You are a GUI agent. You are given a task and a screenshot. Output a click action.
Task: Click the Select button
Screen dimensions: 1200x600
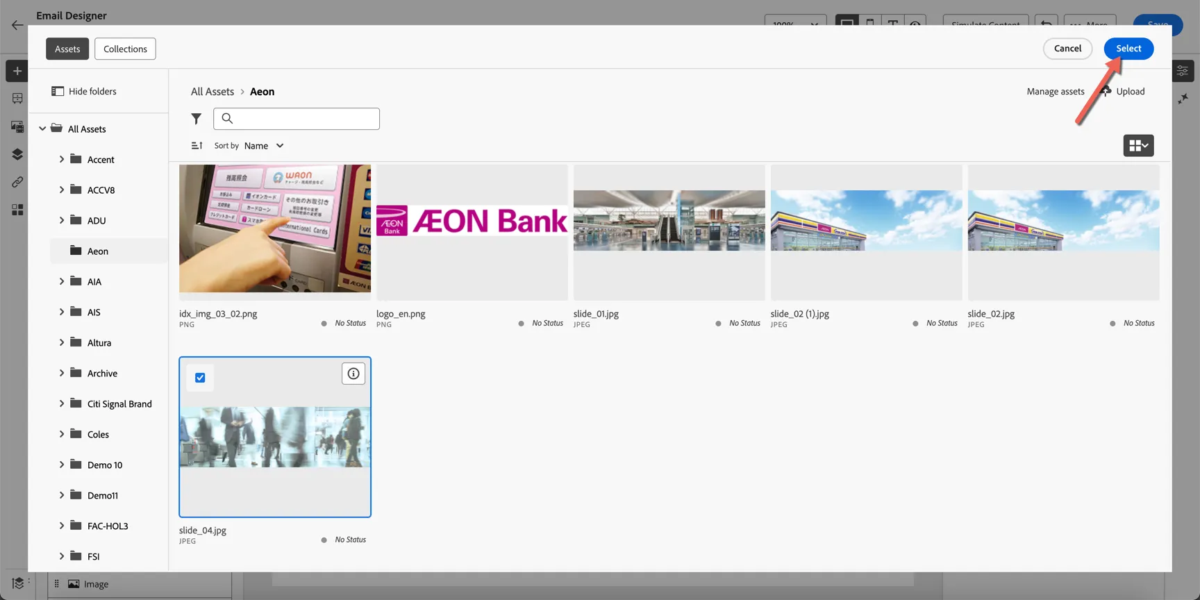(x=1128, y=49)
